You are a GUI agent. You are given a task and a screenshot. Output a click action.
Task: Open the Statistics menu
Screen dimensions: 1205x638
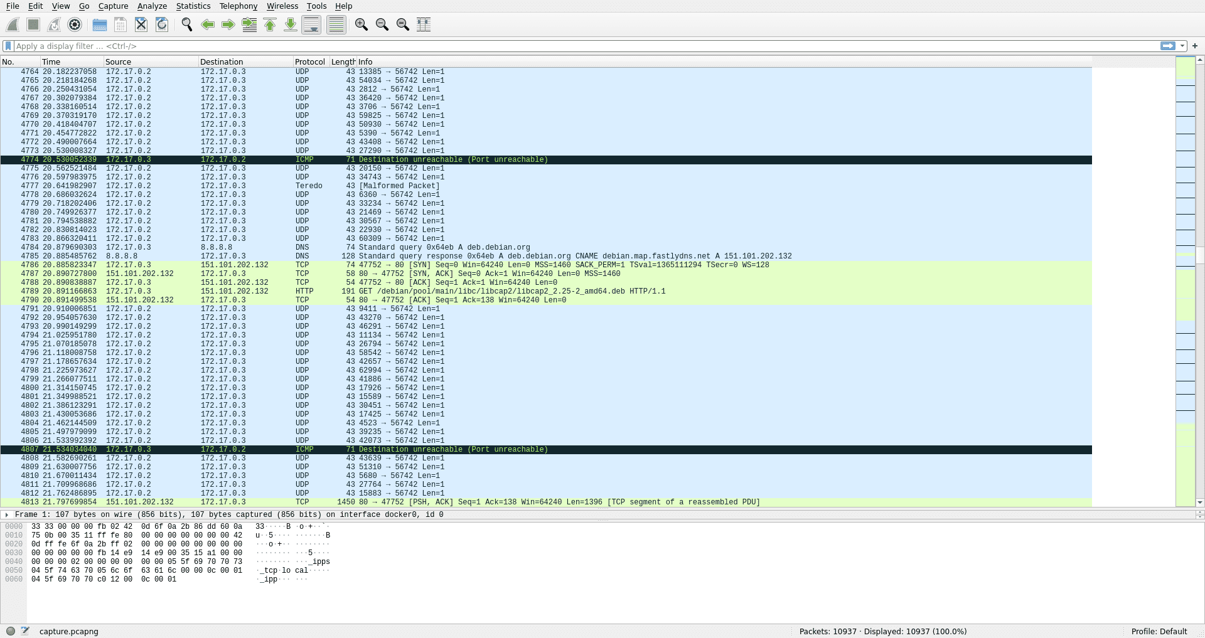coord(193,6)
